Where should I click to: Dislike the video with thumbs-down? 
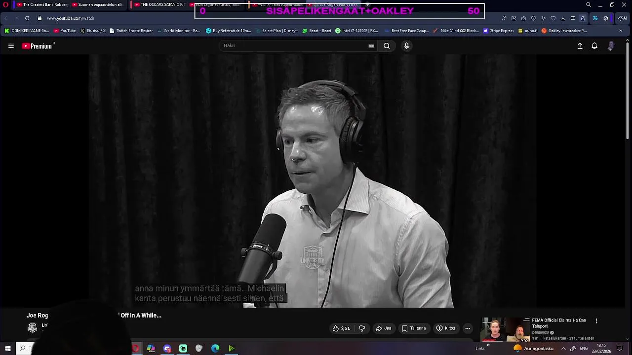[361, 328]
